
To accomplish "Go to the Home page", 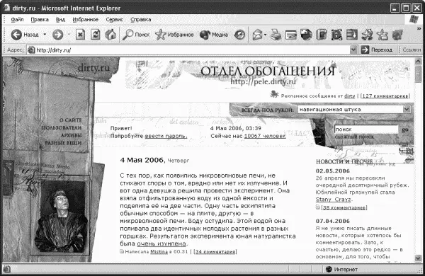I will pos(110,35).
